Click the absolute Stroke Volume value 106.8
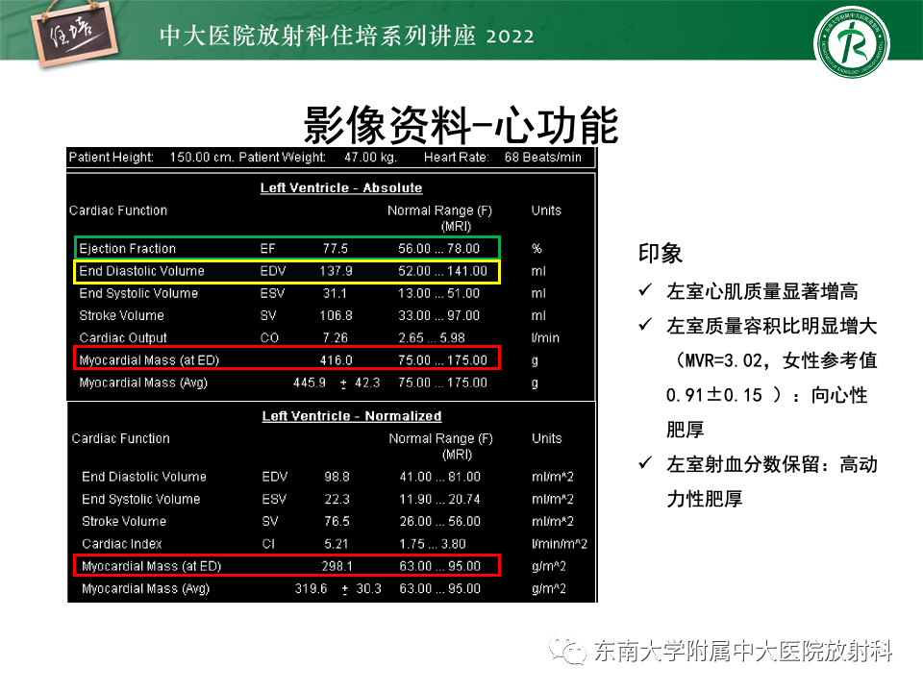Image resolution: width=923 pixels, height=692 pixels. click(336, 315)
